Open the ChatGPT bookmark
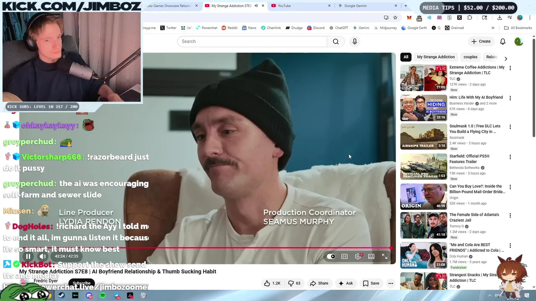 click(338, 28)
